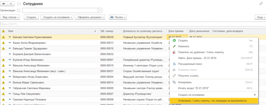Click the Дата приема column header
Screen dimensions: 266x105
tap(177, 31)
